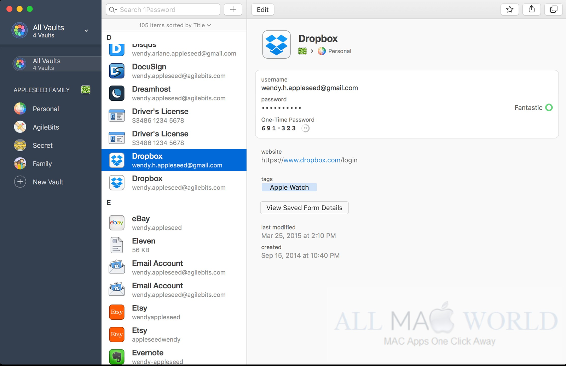566x366 pixels.
Task: Open www.dropbox.com website link
Action: coord(312,160)
